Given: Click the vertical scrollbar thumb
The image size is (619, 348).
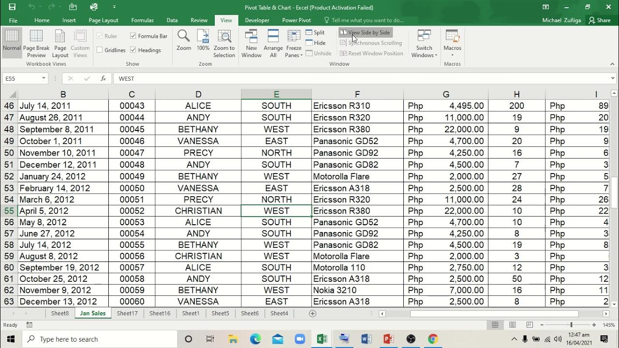Looking at the screenshot, I should 615,192.
